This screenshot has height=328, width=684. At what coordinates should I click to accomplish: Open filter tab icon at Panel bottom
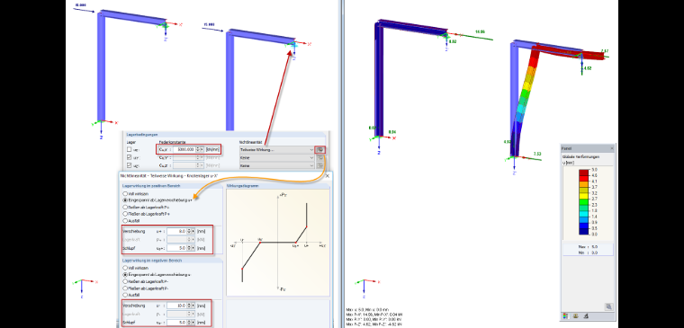[586, 315]
